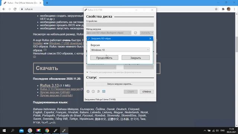Open the Chrome three-dot menu

[x=234, y=9]
